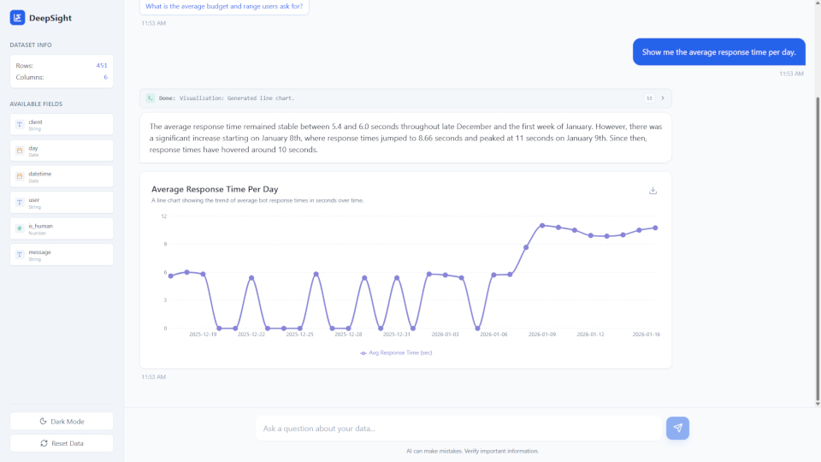Select the message field item

[62, 255]
